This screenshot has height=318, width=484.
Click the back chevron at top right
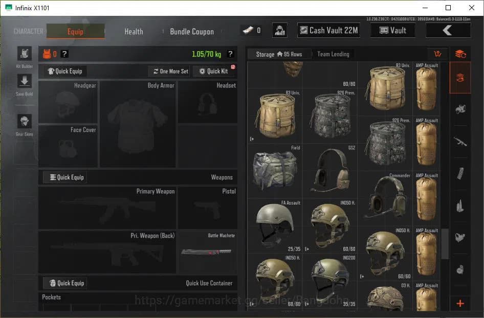(448, 30)
